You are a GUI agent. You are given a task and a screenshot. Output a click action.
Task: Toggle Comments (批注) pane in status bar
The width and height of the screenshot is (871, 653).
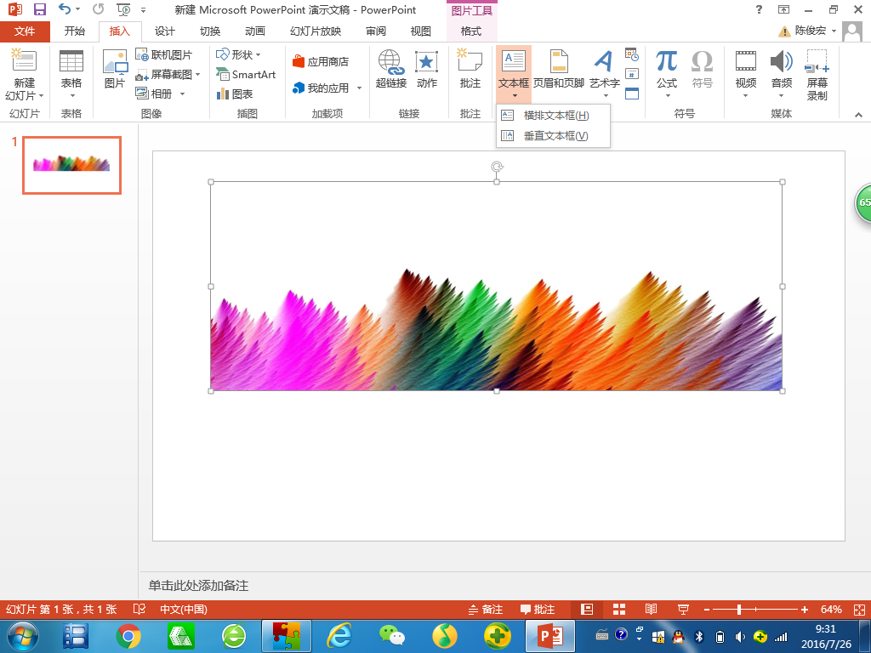tap(538, 609)
